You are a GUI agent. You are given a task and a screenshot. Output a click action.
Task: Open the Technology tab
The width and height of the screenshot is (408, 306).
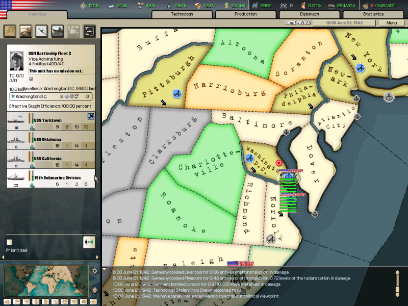pyautogui.click(x=182, y=14)
